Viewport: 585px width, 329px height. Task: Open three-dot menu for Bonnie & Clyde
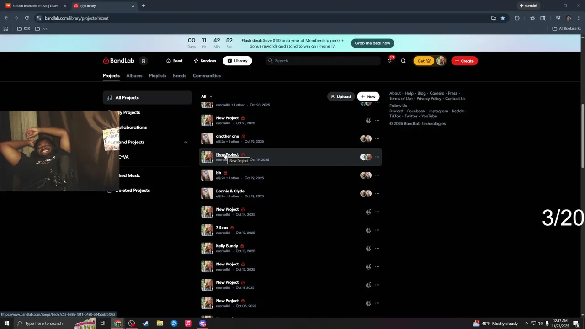click(x=377, y=193)
